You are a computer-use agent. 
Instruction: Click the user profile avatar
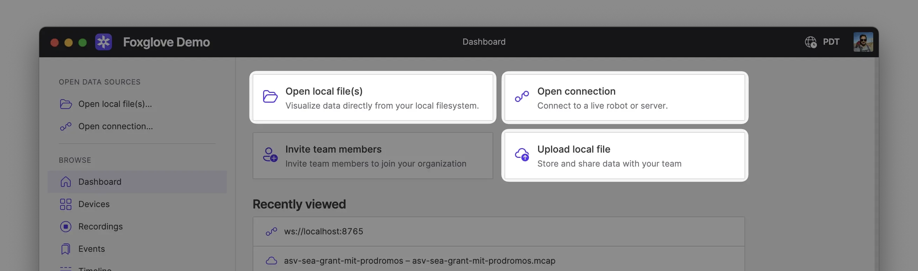point(863,42)
